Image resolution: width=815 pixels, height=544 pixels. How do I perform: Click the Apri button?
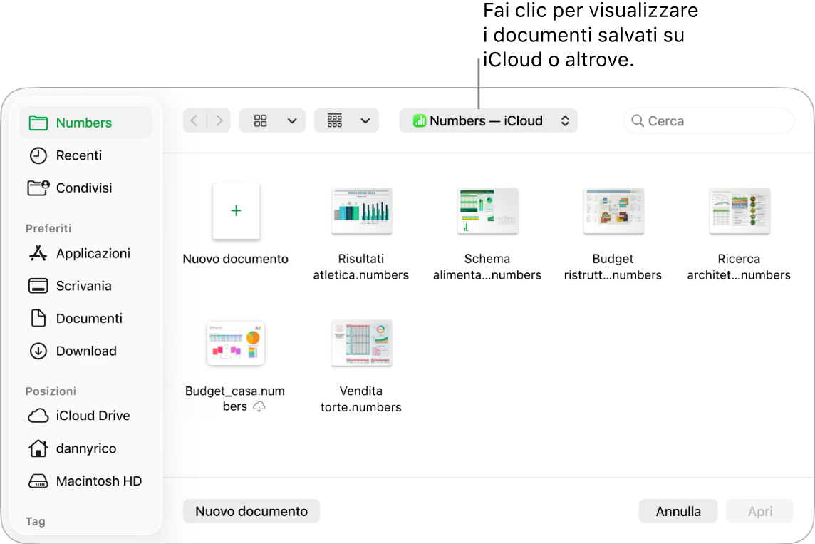point(760,511)
